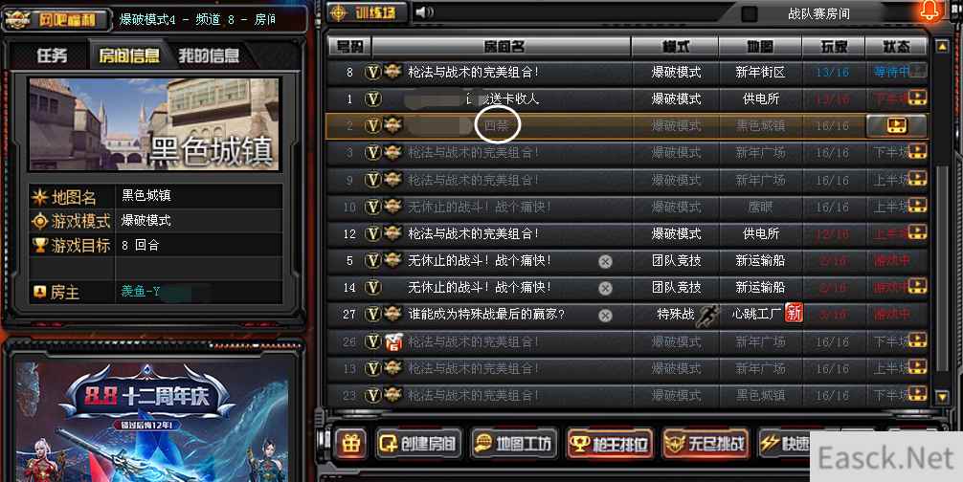963x482 pixels.
Task: Open the gift box icon
Action: tap(350, 443)
